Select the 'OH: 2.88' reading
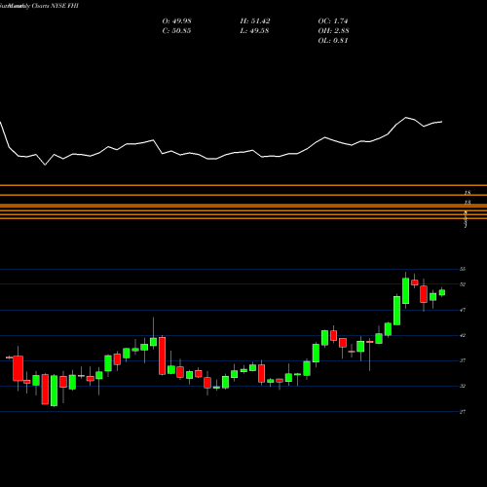The width and height of the screenshot is (487, 487). pyautogui.click(x=333, y=31)
